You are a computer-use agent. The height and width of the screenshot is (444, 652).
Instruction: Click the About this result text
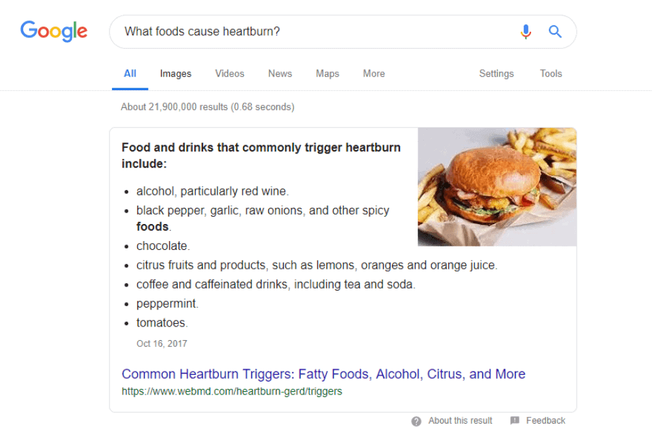pyautogui.click(x=460, y=421)
